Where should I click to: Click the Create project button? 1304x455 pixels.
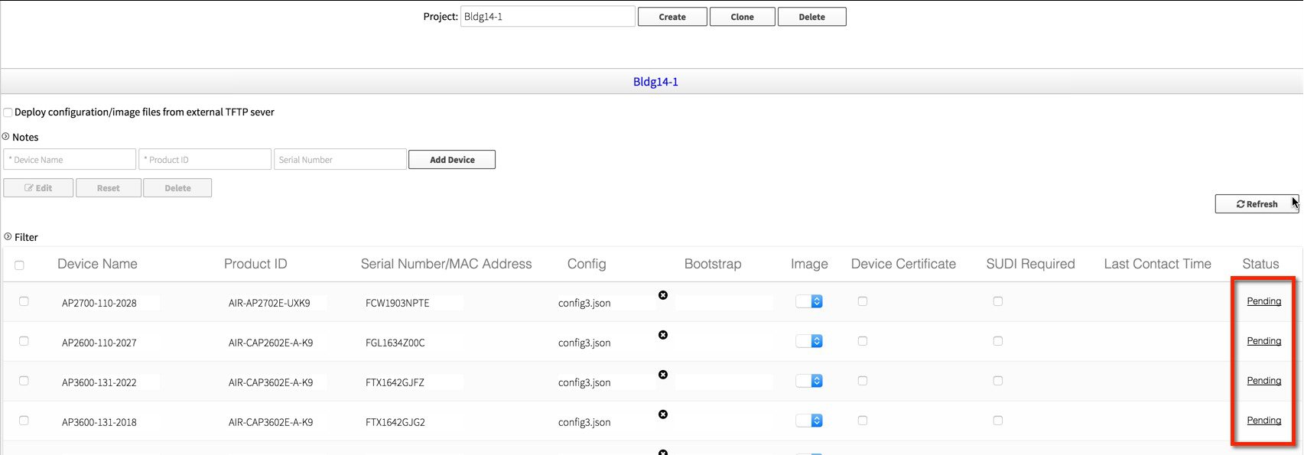coord(672,17)
